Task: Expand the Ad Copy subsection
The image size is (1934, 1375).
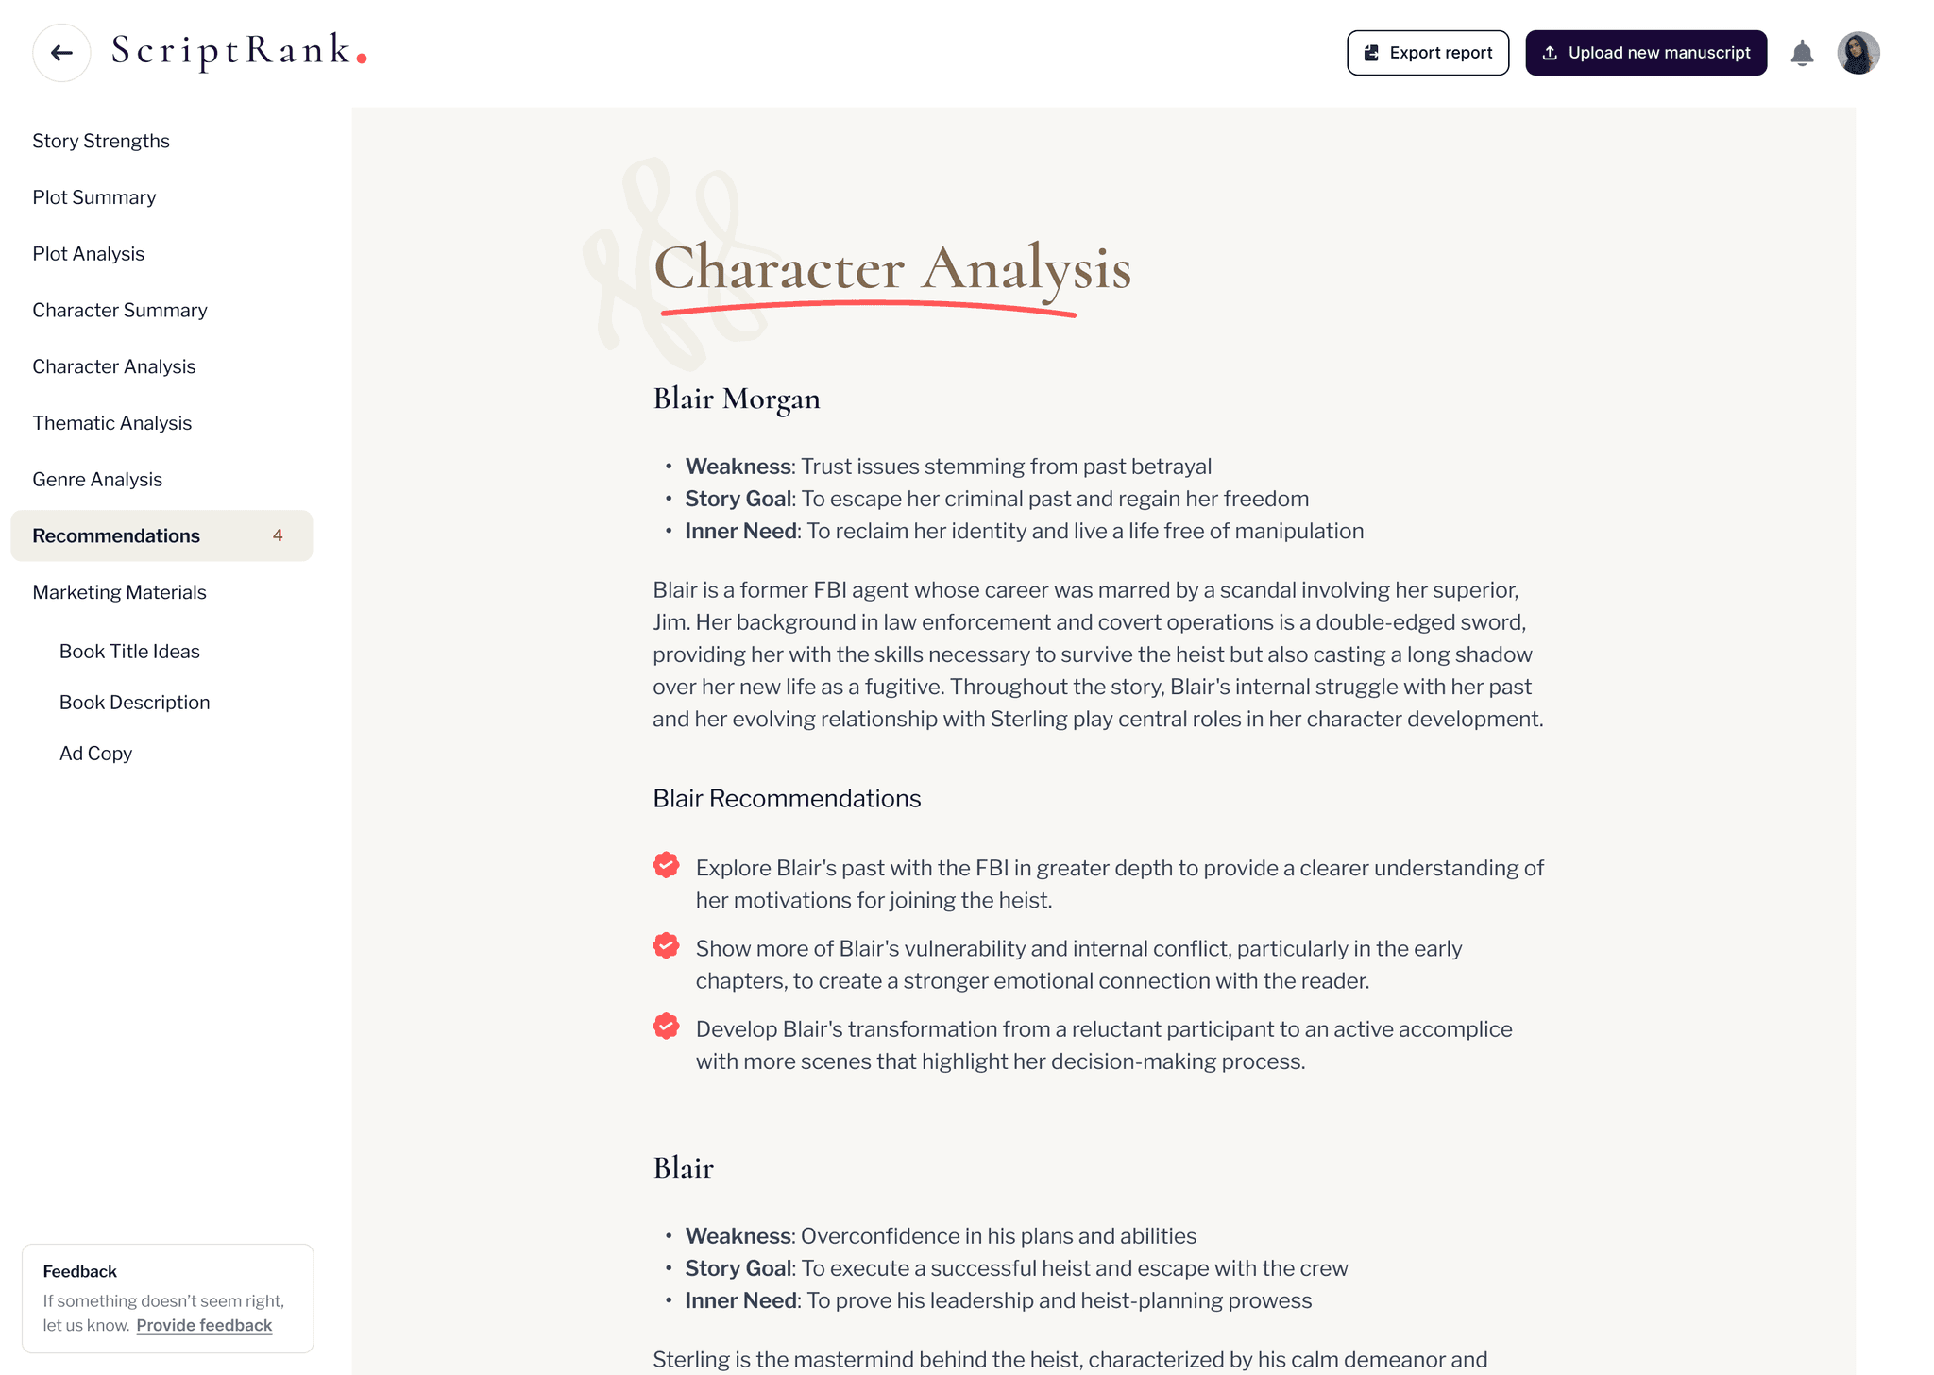Action: (x=93, y=752)
